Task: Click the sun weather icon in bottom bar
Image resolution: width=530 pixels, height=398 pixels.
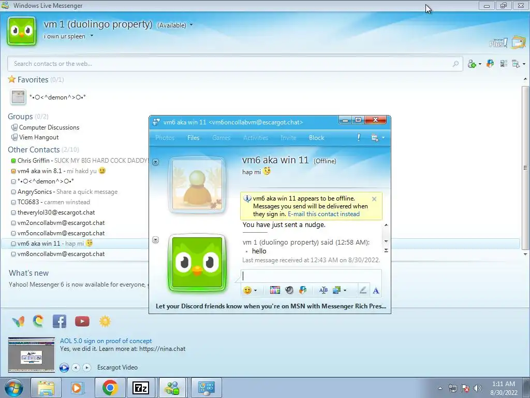Action: coord(105,321)
